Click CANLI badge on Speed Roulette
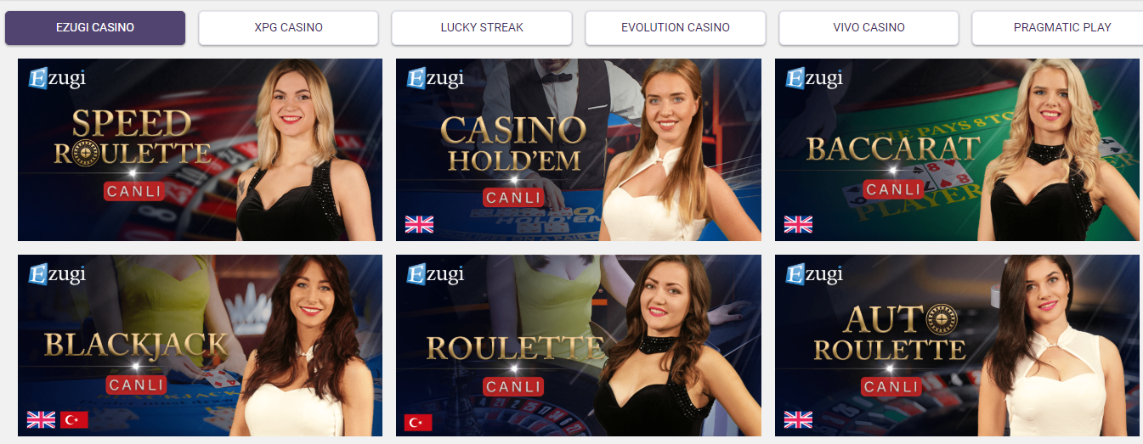Viewport: 1143px width, 444px height. coord(134,191)
